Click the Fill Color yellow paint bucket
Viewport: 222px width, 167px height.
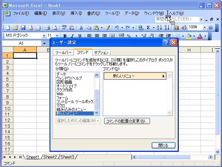click(189, 36)
